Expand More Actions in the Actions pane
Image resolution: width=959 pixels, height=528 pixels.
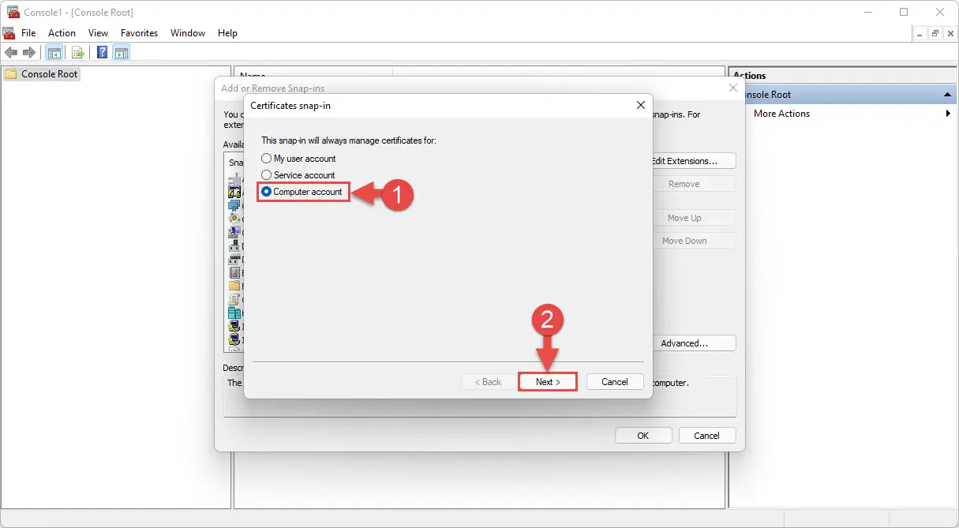click(949, 113)
